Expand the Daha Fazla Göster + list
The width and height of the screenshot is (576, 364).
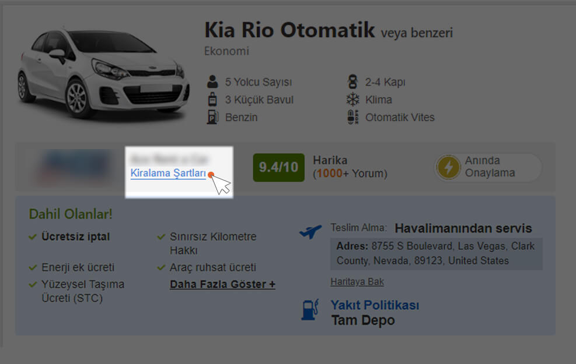coord(222,284)
